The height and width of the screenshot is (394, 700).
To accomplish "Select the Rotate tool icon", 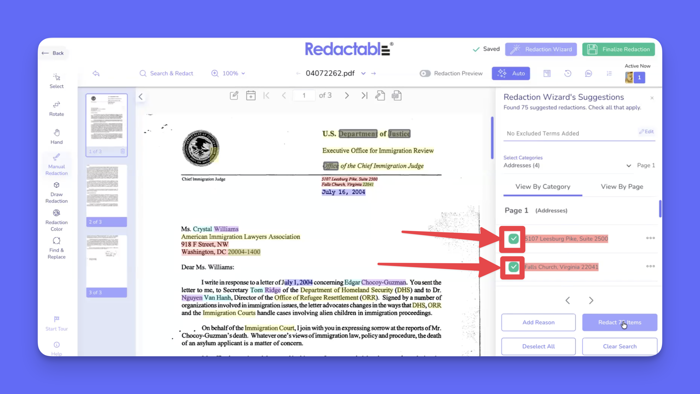I will (57, 105).
